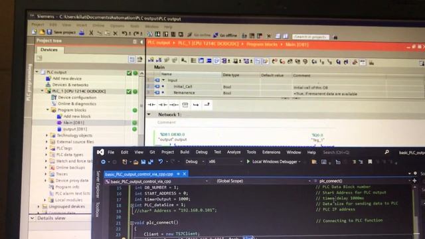Click the open project folder icon in TIA
The width and height of the screenshot is (425, 239).
(42, 32)
